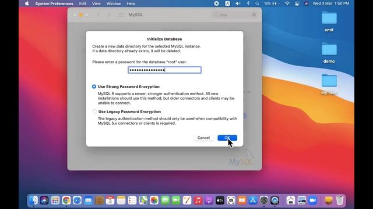This screenshot has height=209, width=373.
Task: Cancel the Initialize Database dialog
Action: pyautogui.click(x=203, y=138)
